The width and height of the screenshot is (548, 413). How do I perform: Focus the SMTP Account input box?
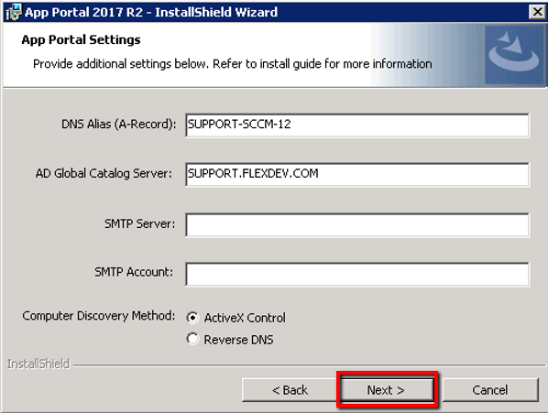[357, 274]
